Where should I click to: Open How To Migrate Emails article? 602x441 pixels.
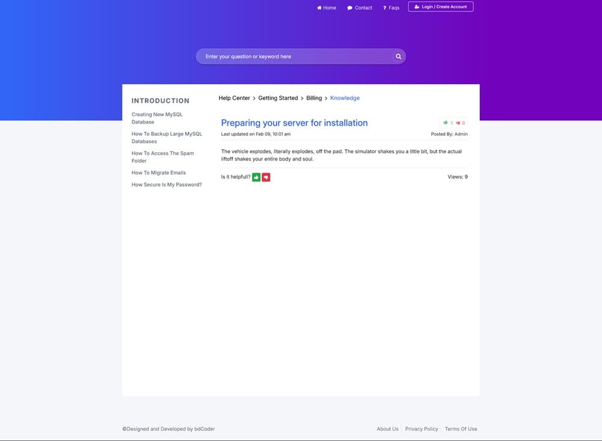(x=159, y=173)
